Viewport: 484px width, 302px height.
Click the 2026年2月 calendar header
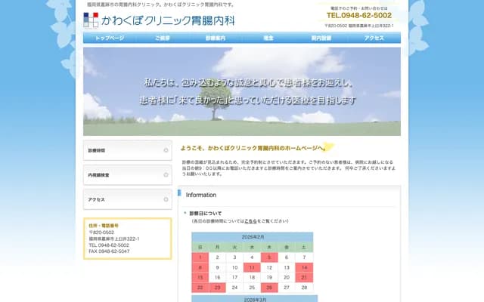253,237
